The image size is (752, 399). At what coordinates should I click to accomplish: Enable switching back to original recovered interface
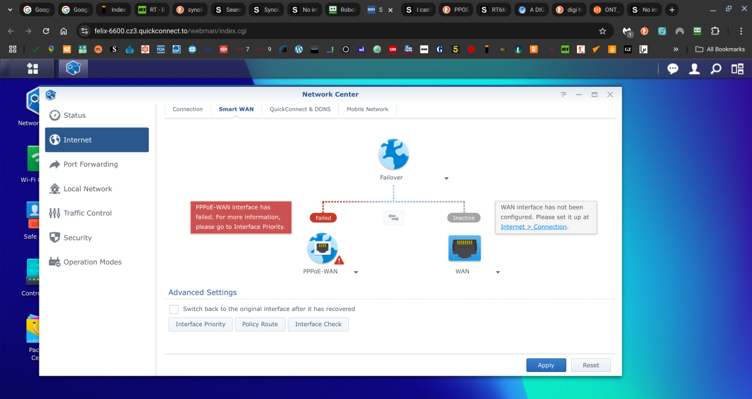(x=174, y=309)
